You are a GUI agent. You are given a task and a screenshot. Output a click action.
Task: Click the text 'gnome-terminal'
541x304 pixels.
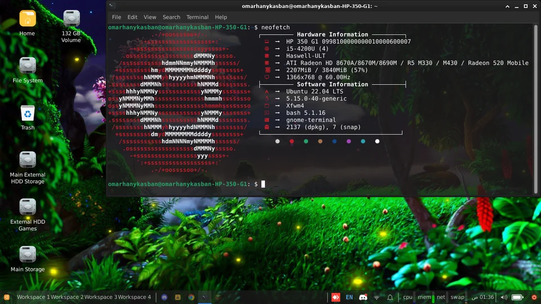tap(311, 120)
